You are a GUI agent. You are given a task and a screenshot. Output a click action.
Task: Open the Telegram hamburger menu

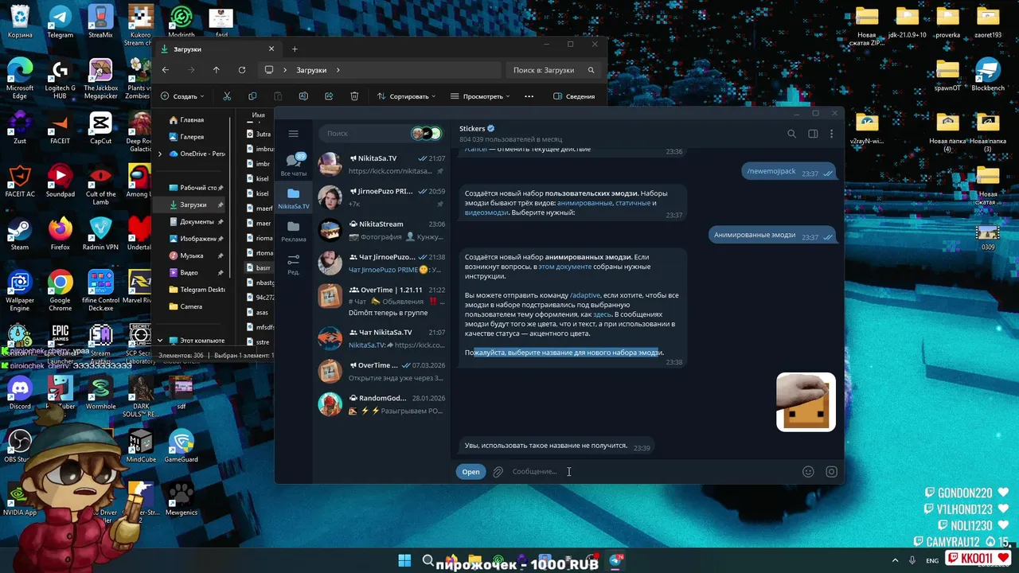(x=293, y=134)
